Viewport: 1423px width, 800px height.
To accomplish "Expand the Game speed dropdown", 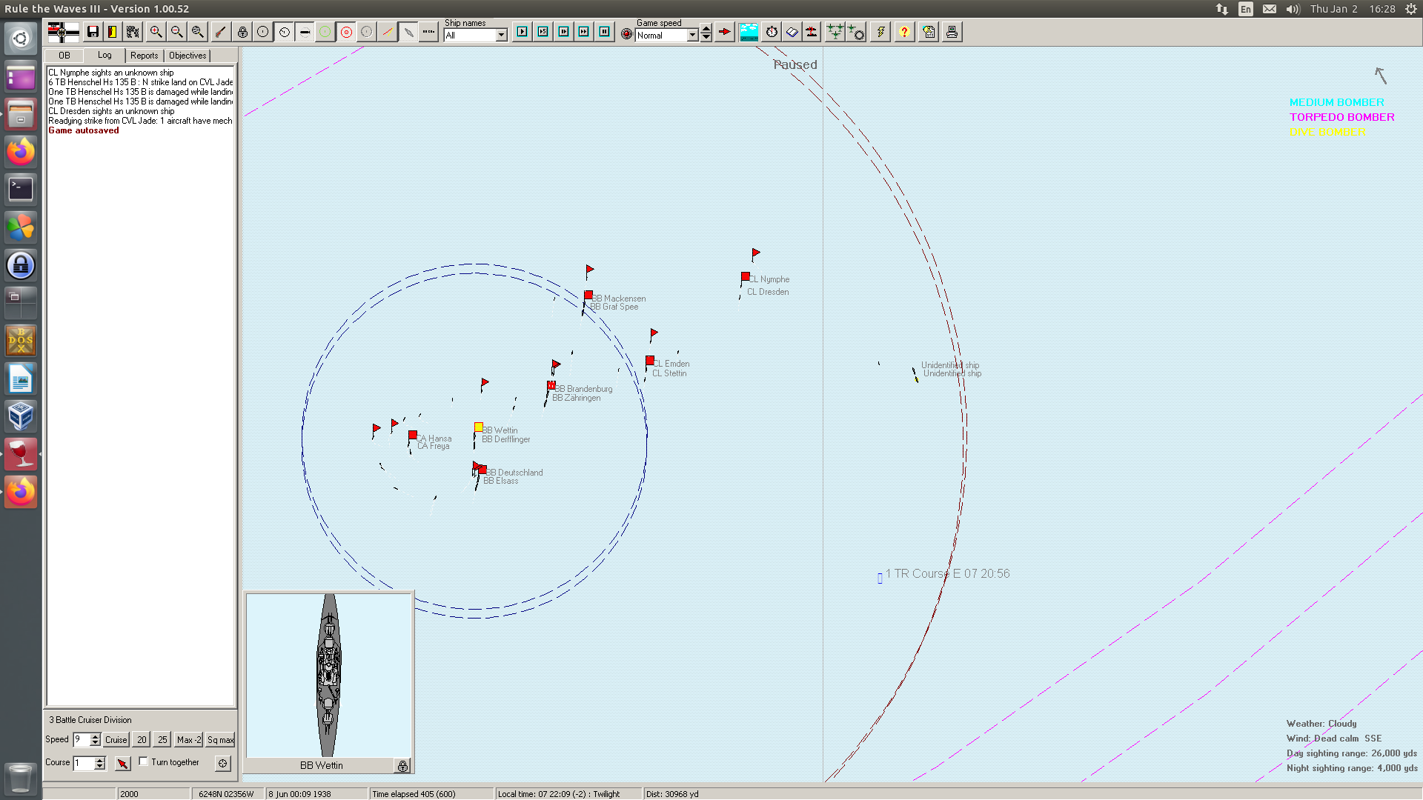I will point(692,36).
